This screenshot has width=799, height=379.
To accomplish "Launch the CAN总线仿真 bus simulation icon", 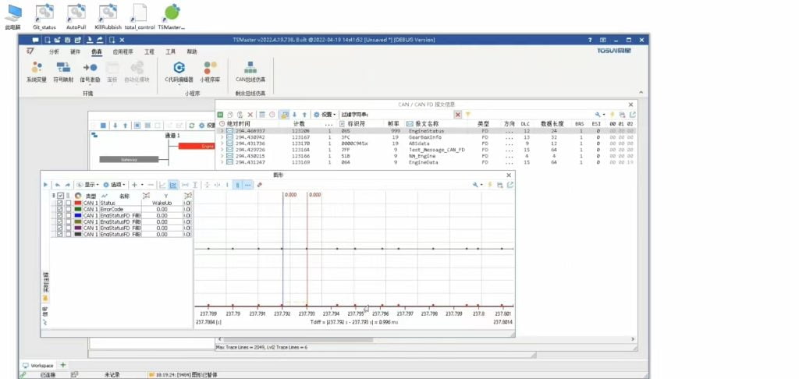I will coord(250,69).
